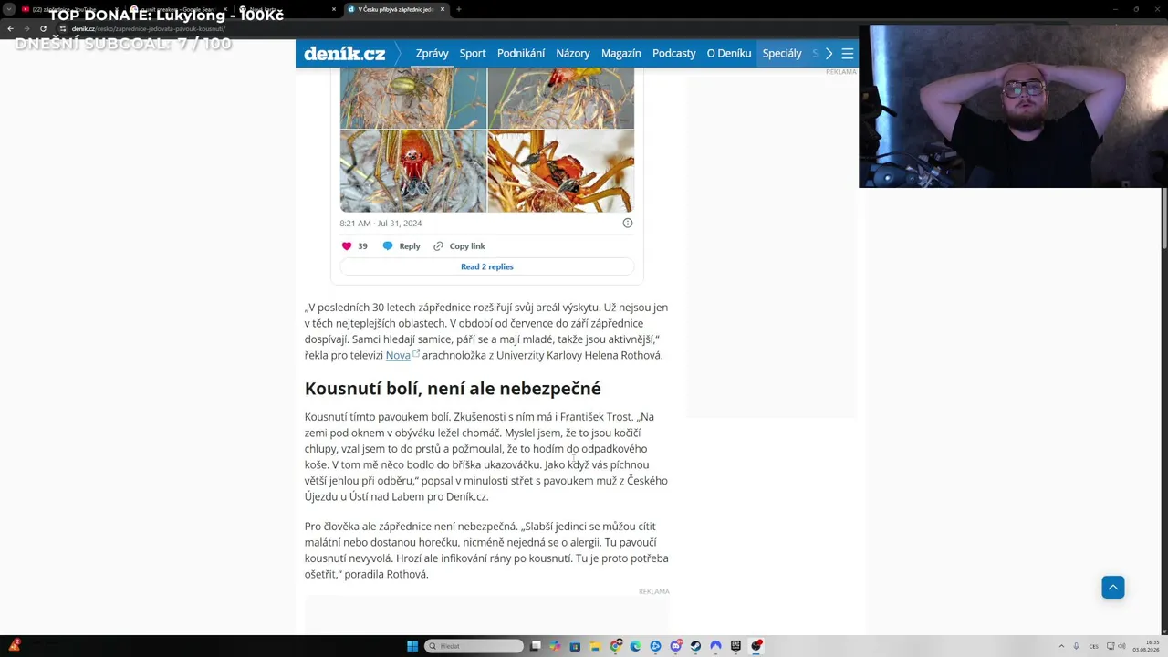Viewport: 1168px width, 657px height.
Task: Open Epic Games Launcher from the taskbar
Action: [735, 646]
